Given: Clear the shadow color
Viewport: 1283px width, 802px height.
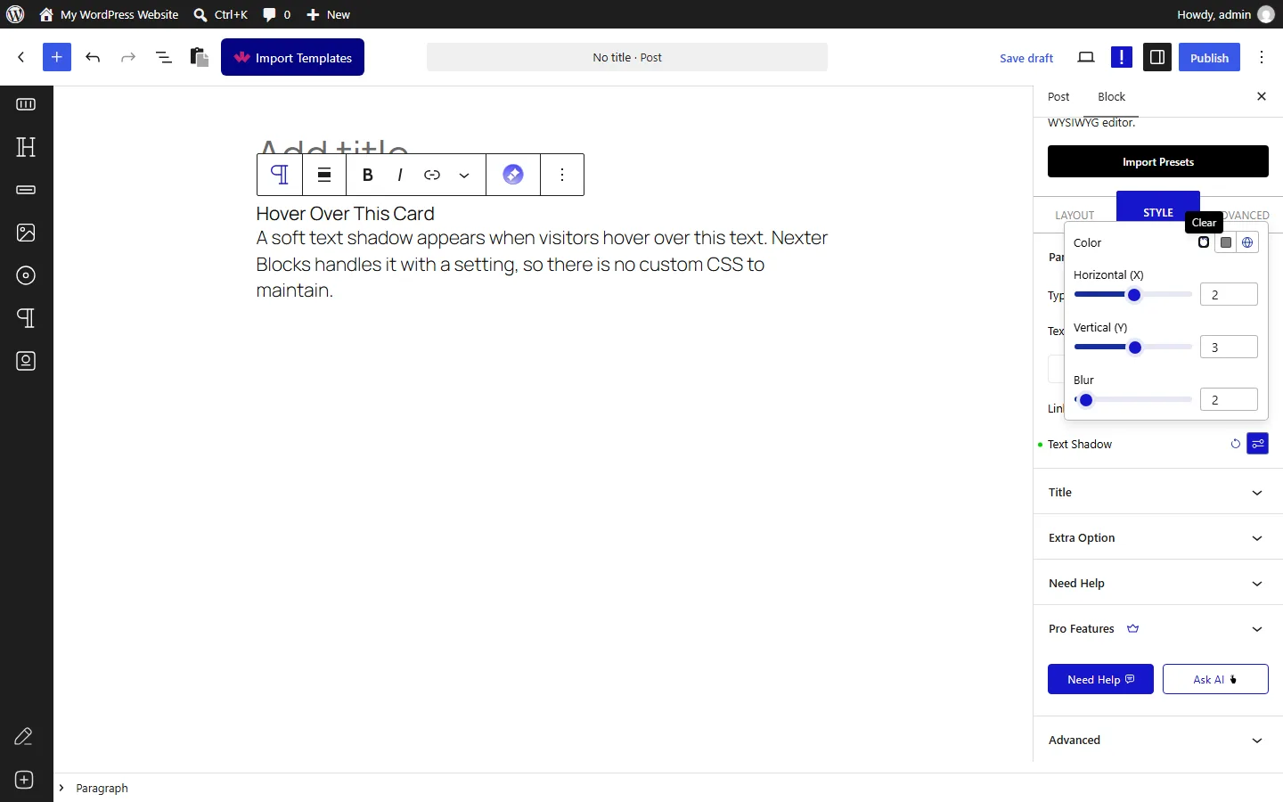Looking at the screenshot, I should (1204, 242).
